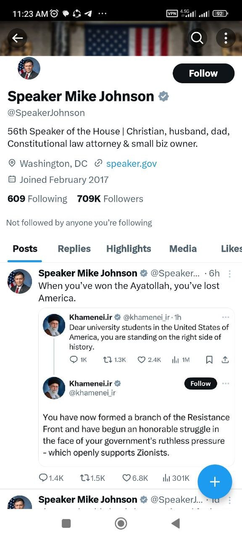Switch to the Replies tab
Image resolution: width=242 pixels, height=538 pixels.
point(74,249)
